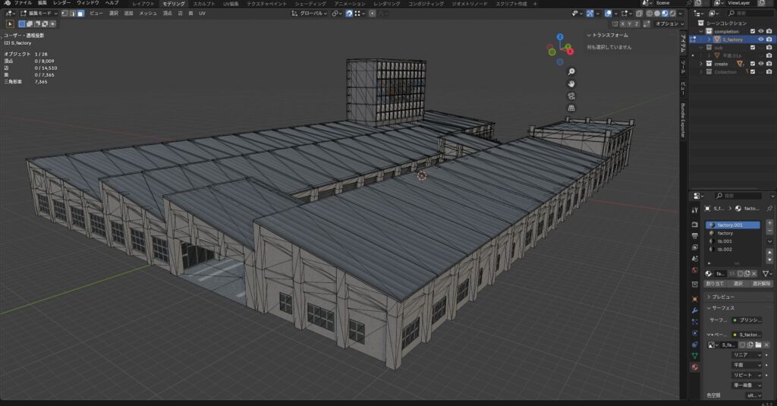Click the pan view hand icon

pos(571,83)
